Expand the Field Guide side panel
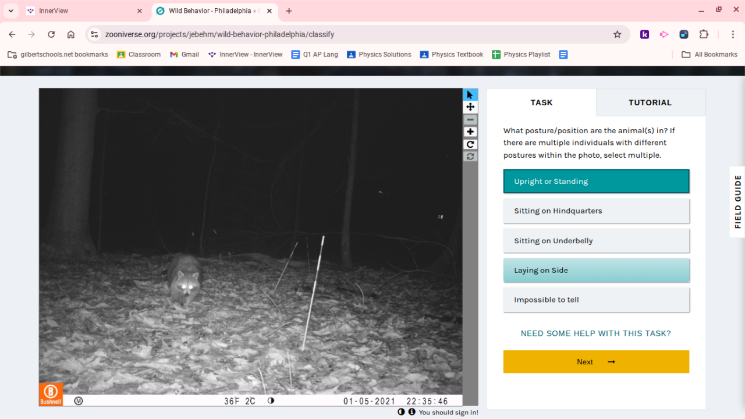Screen dimensions: 745x419 coord(737,202)
